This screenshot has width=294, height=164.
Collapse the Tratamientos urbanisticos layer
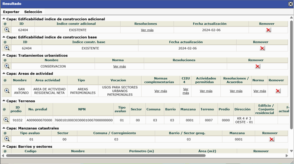[4, 55]
